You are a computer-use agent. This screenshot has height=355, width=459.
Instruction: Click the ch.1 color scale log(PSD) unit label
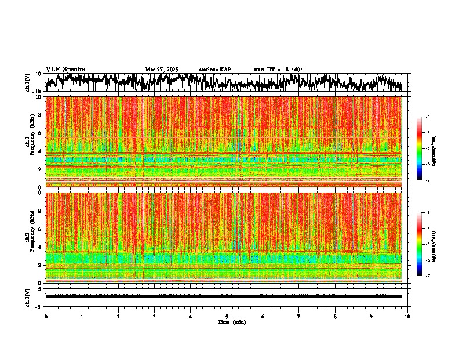434,151
